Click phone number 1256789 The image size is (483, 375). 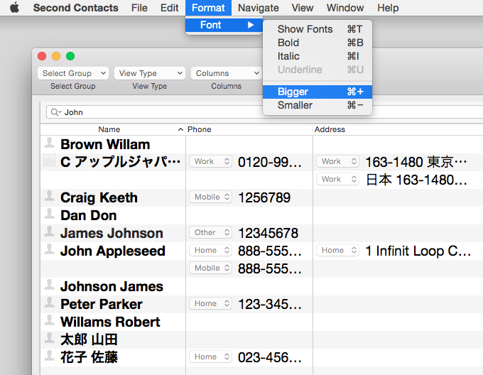pyautogui.click(x=264, y=197)
